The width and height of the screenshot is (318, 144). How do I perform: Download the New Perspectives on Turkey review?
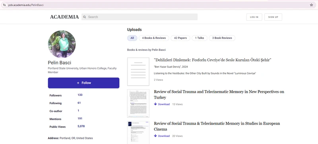tap(162, 104)
